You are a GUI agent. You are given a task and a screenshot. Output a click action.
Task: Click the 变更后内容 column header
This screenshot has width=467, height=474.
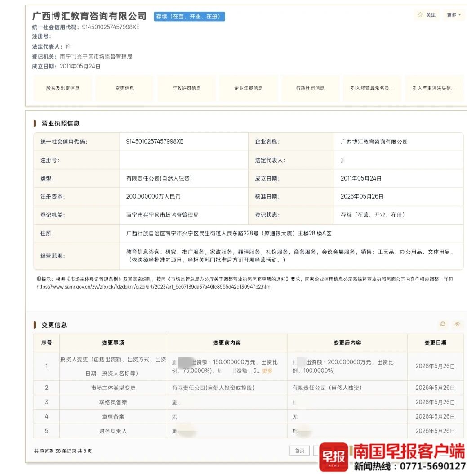347,343
